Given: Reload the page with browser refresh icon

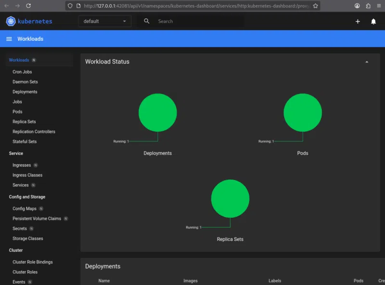Looking at the screenshot, I should coord(28,6).
